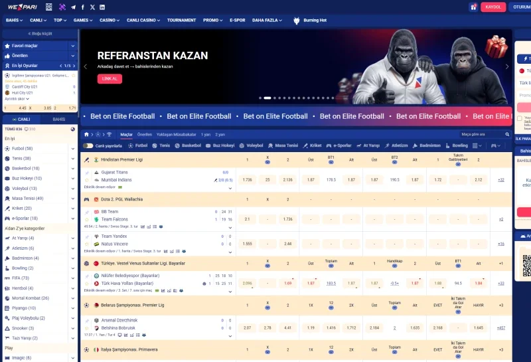This screenshot has width=531, height=362.
Task: Select the Yaklaşan Müsabakalar tab
Action: tap(176, 135)
